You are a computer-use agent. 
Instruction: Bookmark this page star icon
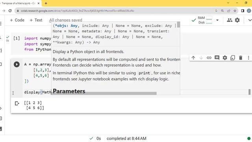pos(235,11)
